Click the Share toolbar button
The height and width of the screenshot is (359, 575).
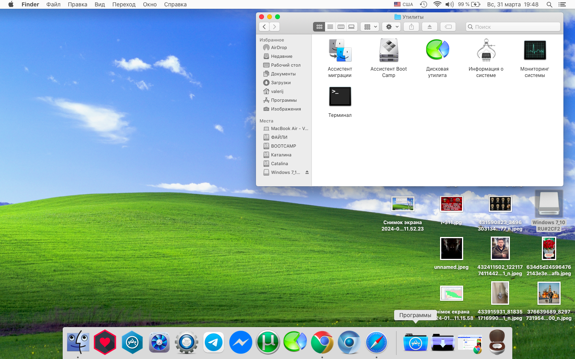point(411,27)
